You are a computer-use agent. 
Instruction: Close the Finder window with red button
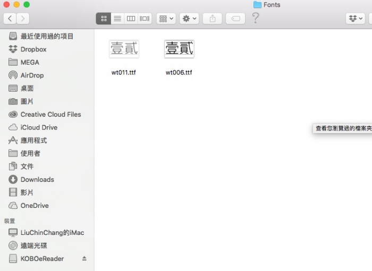click(x=6, y=4)
